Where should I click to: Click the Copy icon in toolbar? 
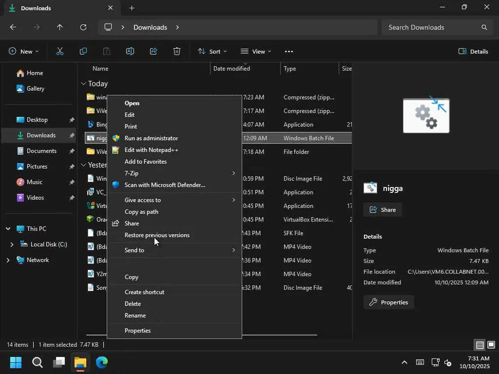pyautogui.click(x=83, y=51)
